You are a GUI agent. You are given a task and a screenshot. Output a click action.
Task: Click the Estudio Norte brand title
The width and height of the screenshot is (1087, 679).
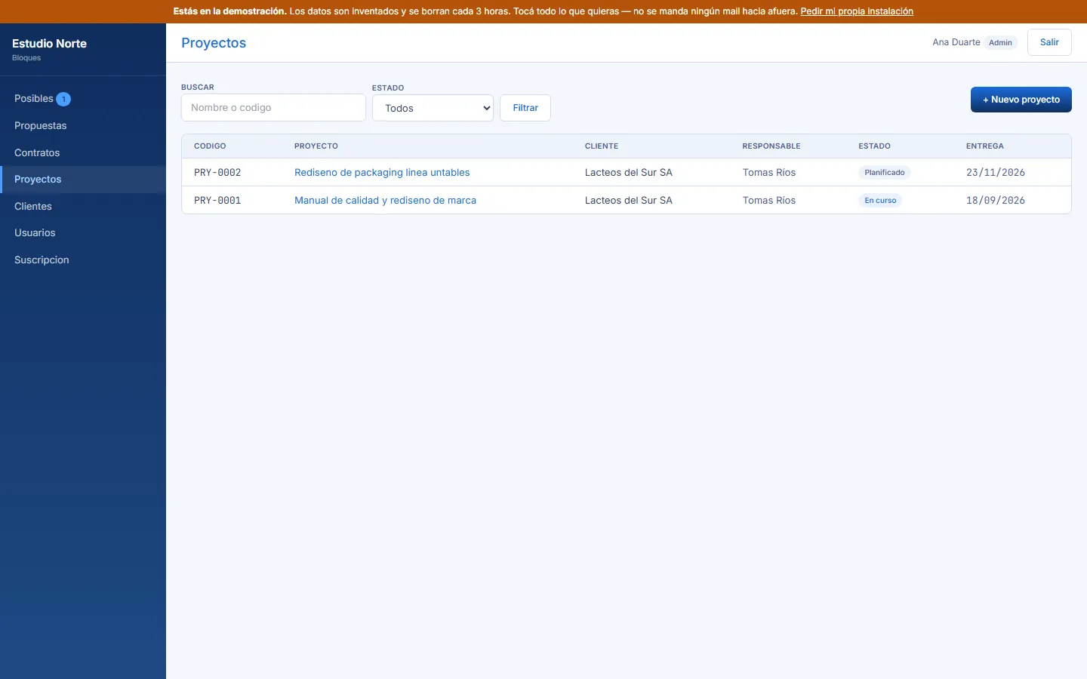point(49,44)
